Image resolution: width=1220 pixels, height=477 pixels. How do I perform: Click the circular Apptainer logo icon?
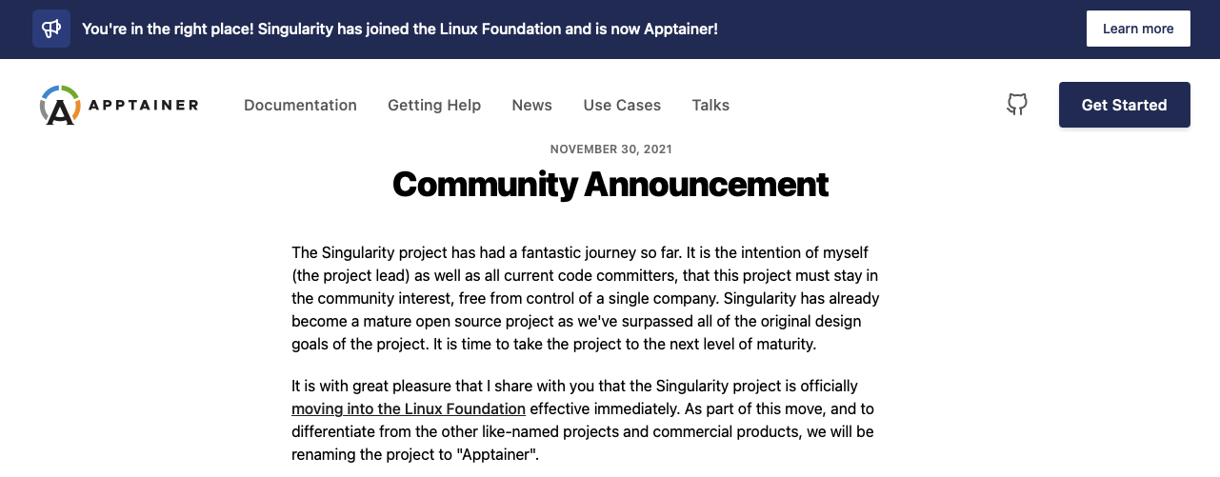click(x=60, y=105)
